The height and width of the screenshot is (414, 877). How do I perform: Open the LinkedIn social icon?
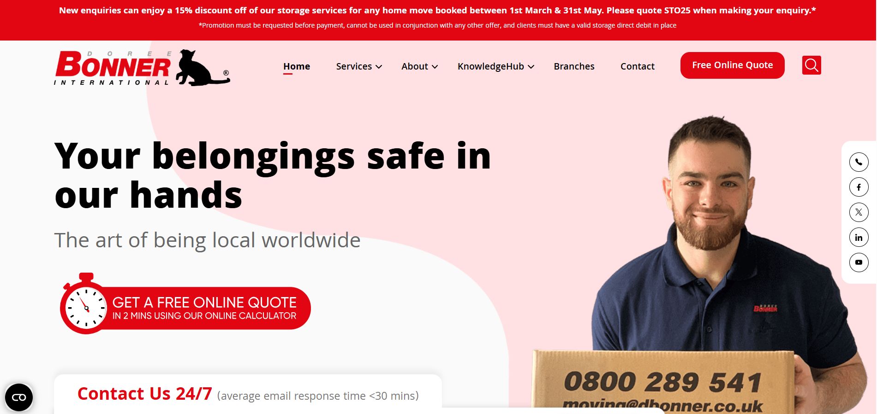[859, 238]
